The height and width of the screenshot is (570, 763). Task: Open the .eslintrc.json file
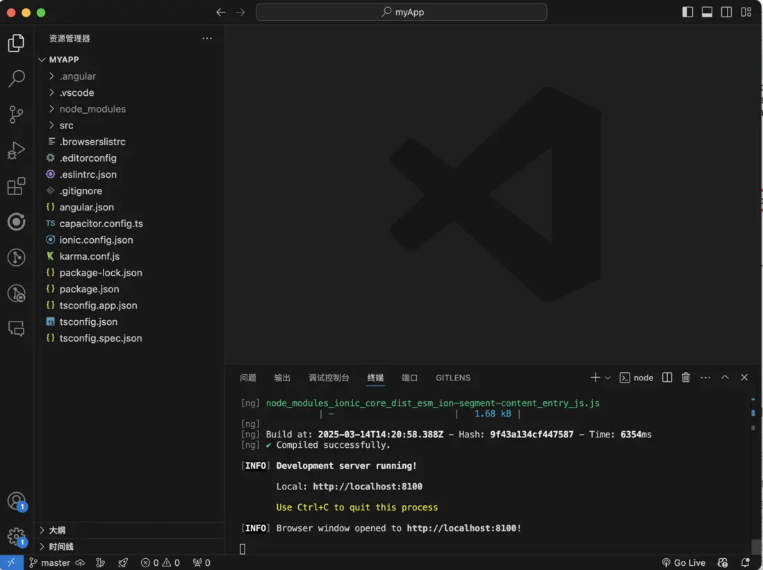(x=130, y=174)
